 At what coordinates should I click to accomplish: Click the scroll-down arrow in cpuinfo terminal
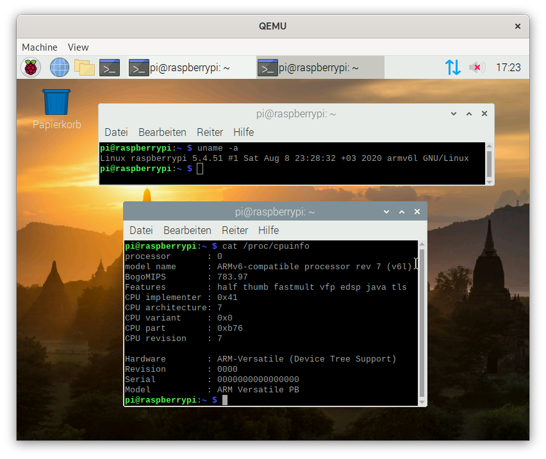pyautogui.click(x=422, y=402)
